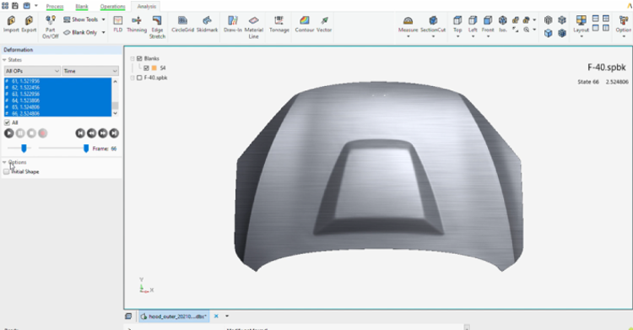Open the Show Tools dropdown arrow
This screenshot has width=633, height=330.
point(103,19)
